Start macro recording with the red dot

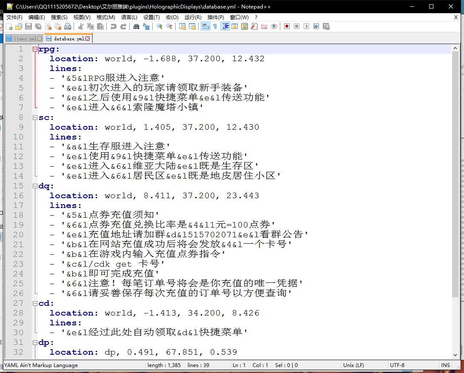coord(287,27)
